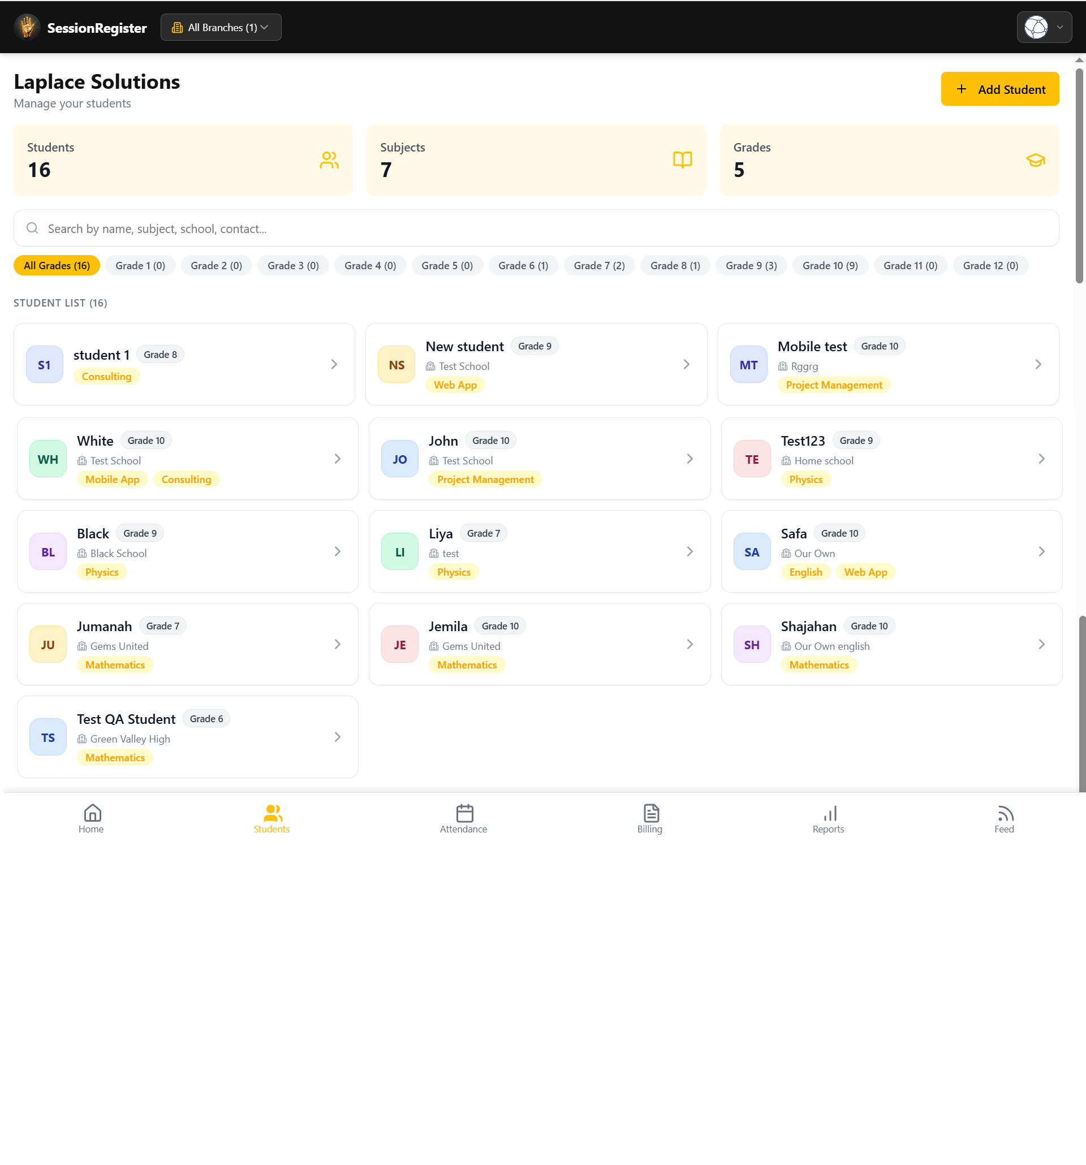Filter by Grade 7 (2)
Viewport: 1086px width, 1165px height.
click(599, 265)
